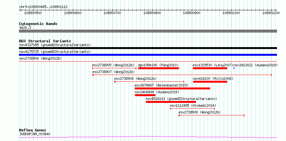Select the esv2738909 thin red variant line
This screenshot has height=141, width=286.
coord(211,115)
